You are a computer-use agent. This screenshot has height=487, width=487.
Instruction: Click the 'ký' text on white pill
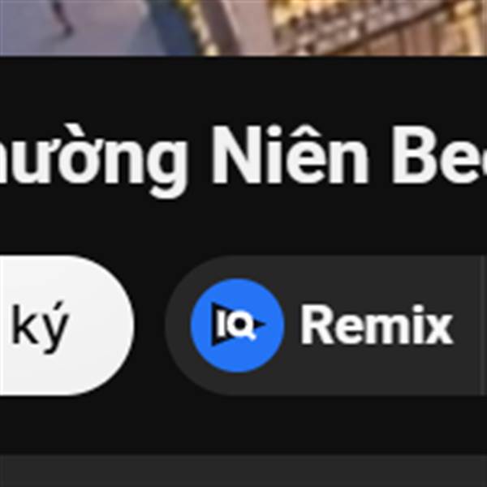(x=40, y=328)
